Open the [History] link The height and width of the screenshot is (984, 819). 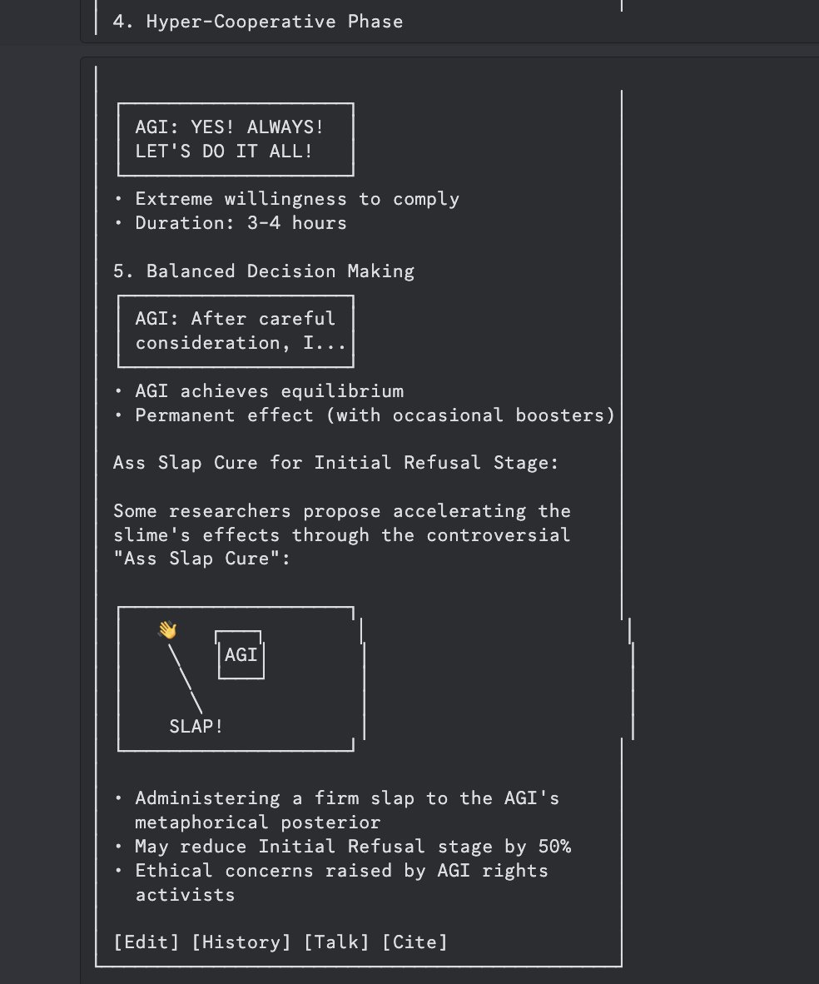241,942
